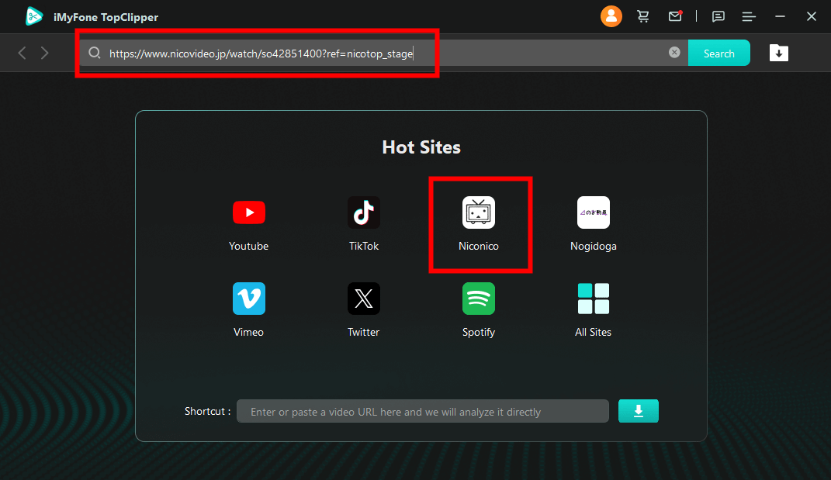Click the Nogidoga label
The width and height of the screenshot is (831, 480).
(594, 246)
